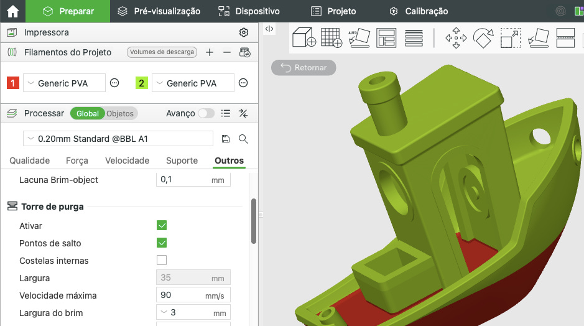Click the Volumes de descarga button
The height and width of the screenshot is (326, 584).
(162, 52)
